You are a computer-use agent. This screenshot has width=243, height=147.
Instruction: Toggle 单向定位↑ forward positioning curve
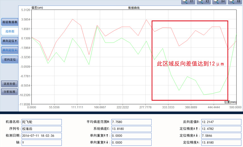(10, 41)
